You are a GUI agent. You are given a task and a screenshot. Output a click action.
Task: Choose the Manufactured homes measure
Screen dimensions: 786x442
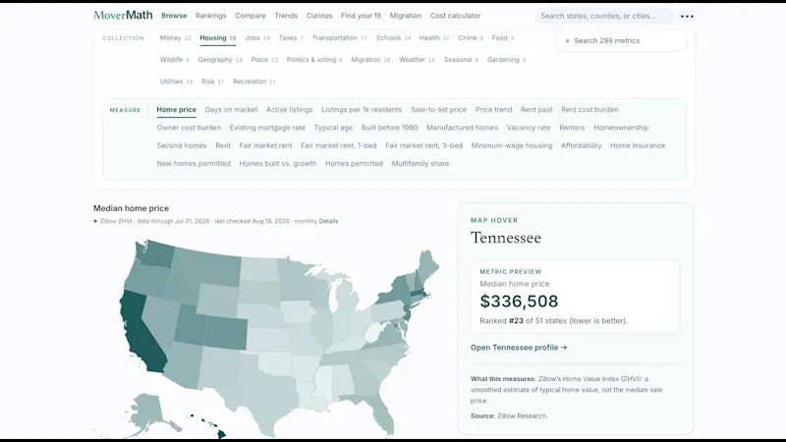click(462, 128)
